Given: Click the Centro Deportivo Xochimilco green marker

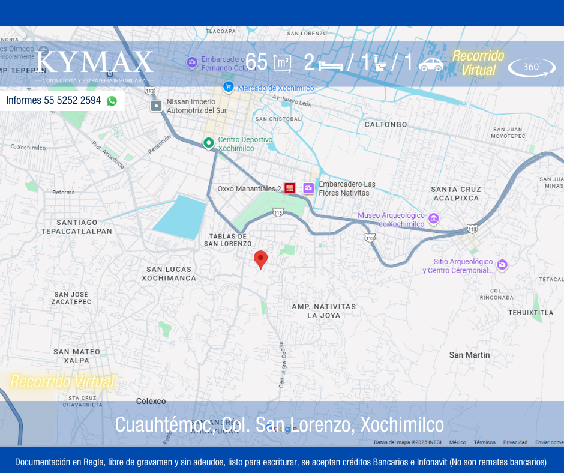Looking at the screenshot, I should click(209, 143).
